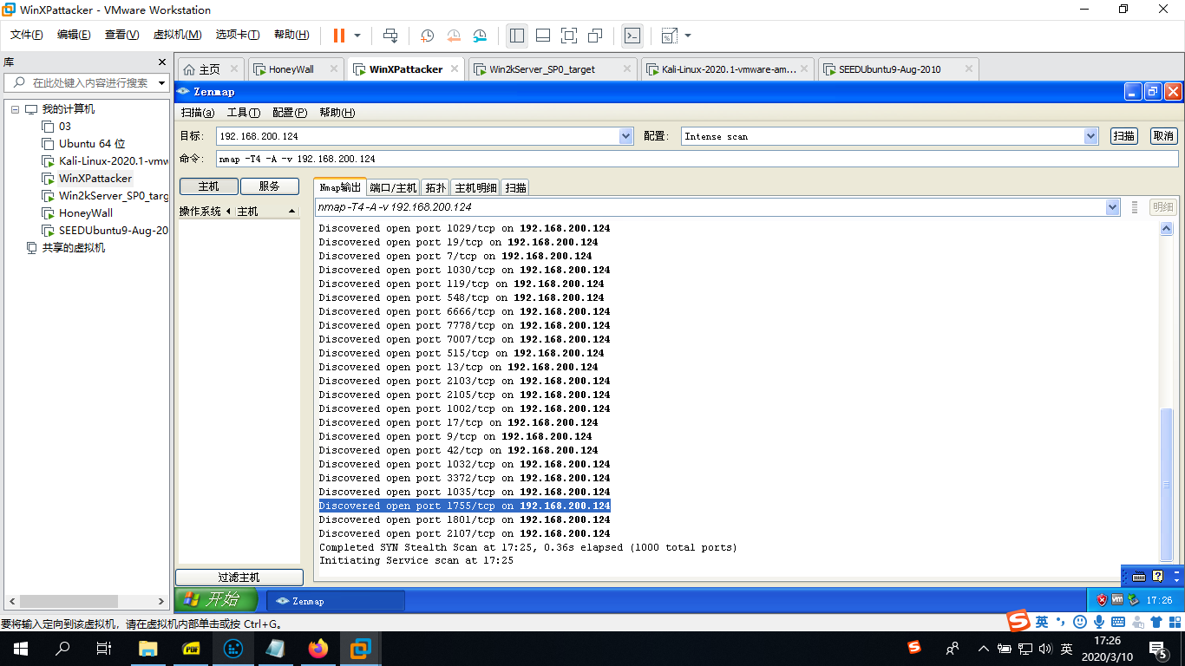The image size is (1185, 666).
Task: Collapse the 我的计算机 tree node
Action: pos(15,109)
